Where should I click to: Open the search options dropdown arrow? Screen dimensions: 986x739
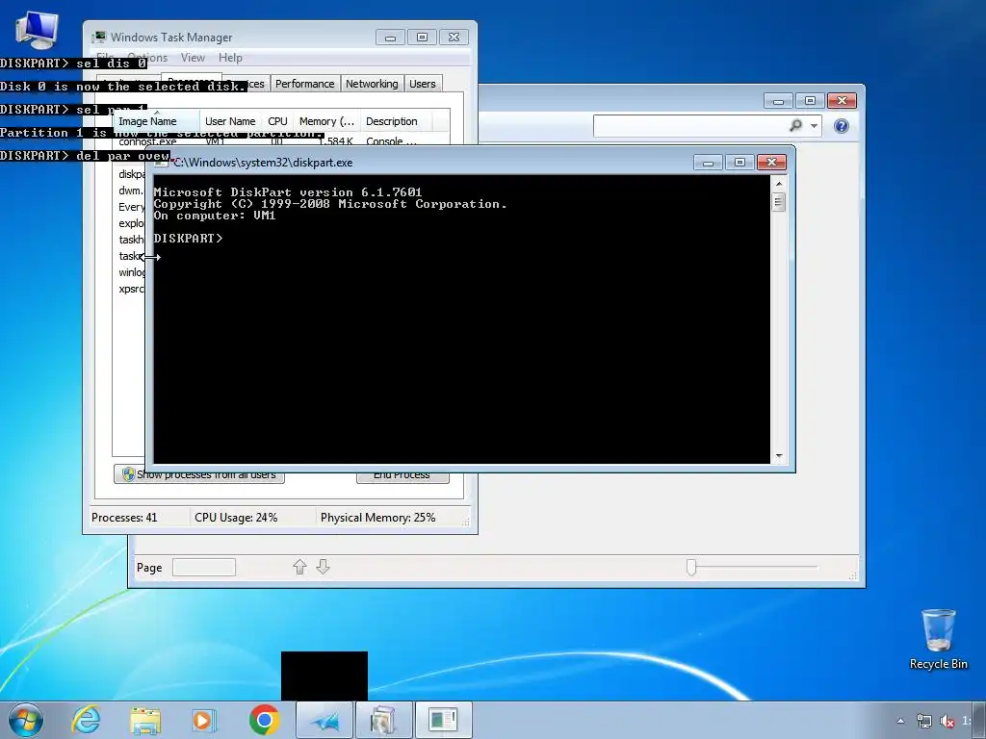(814, 126)
